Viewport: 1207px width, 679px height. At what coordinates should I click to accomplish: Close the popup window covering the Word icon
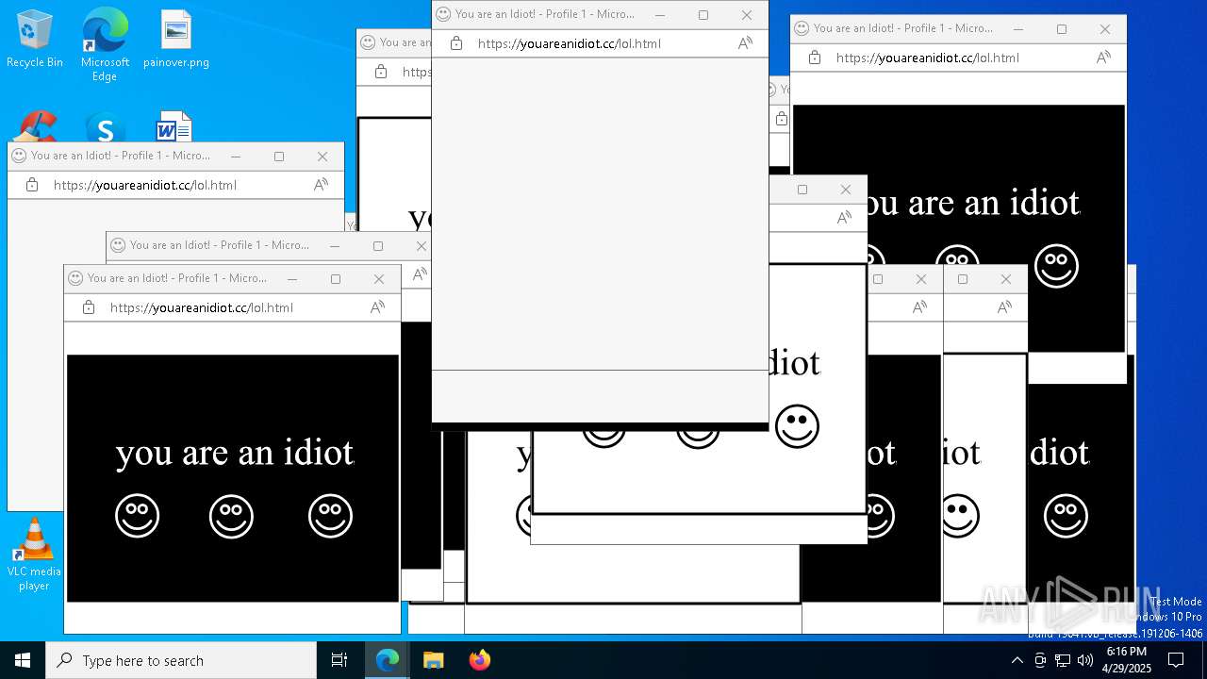pos(322,157)
